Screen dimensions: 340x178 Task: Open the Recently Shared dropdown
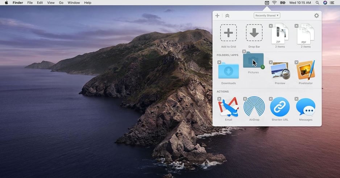267,16
